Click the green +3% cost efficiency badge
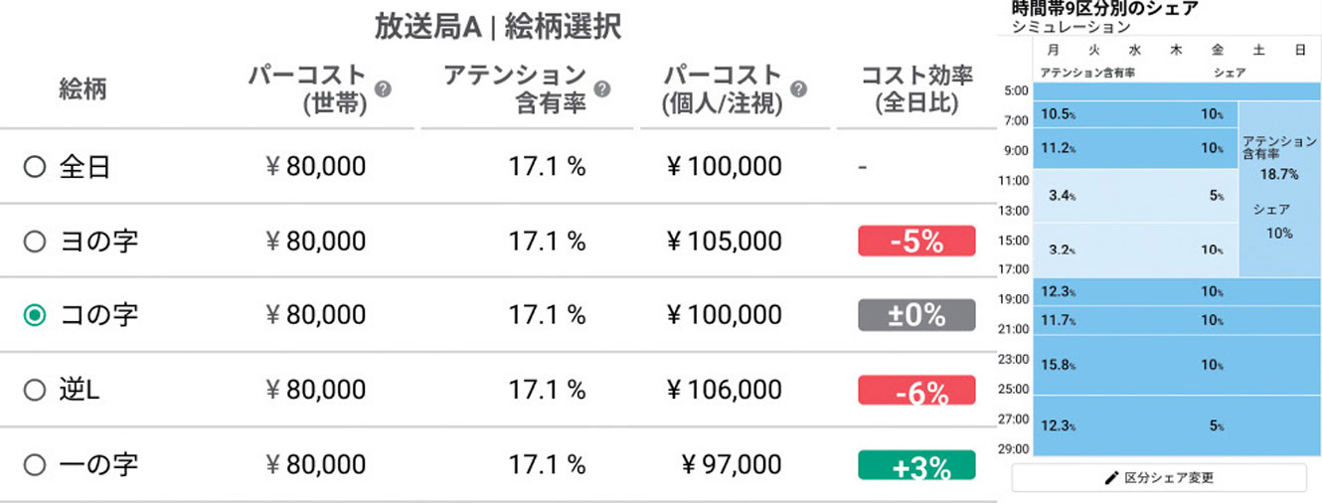 pos(916,465)
